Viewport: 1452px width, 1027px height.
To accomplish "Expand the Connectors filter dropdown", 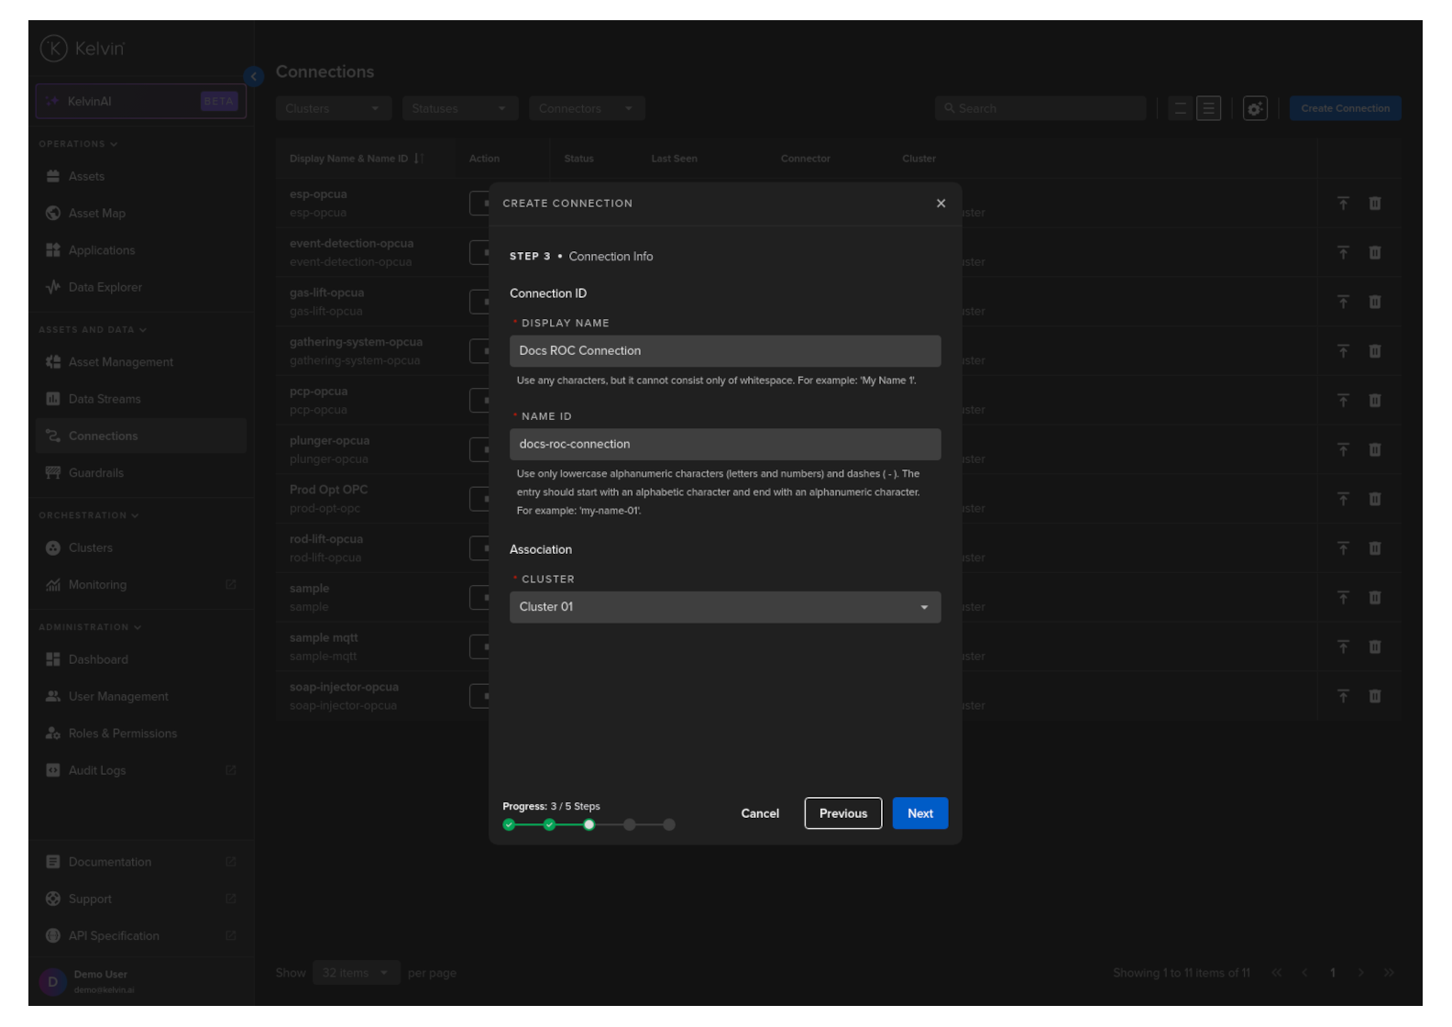I will tap(587, 108).
